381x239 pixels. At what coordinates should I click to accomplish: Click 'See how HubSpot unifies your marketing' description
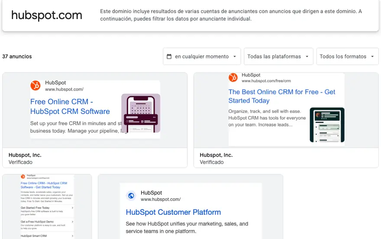pos(187,227)
